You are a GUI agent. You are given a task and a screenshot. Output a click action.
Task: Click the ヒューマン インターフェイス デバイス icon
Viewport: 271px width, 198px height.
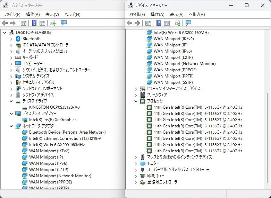142,89
